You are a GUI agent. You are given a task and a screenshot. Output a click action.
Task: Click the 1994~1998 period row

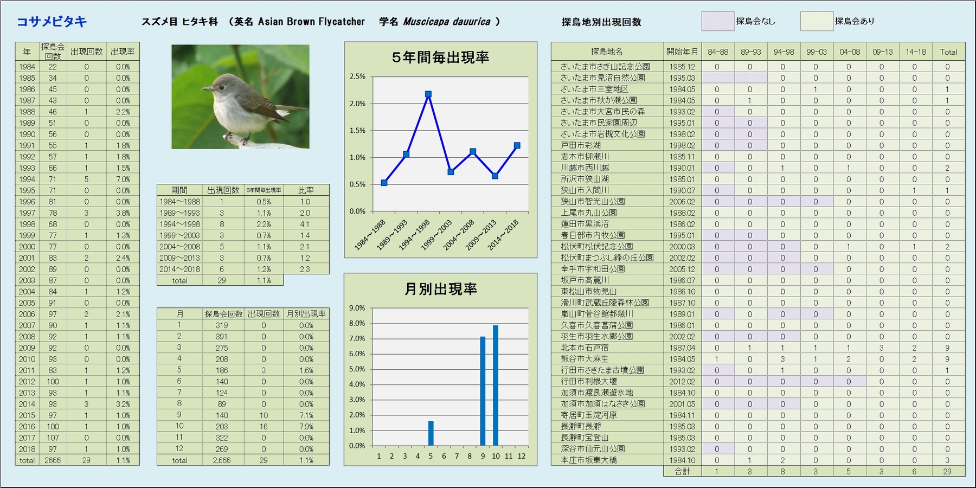[x=243, y=224]
